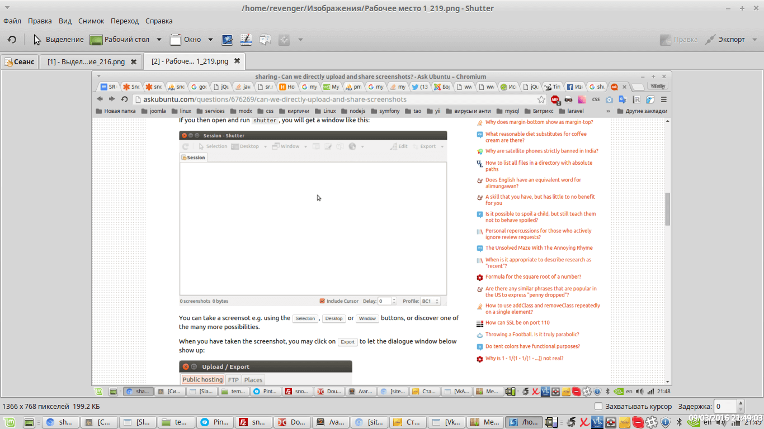Click the red-and-white switch tray icon

tap(611, 422)
